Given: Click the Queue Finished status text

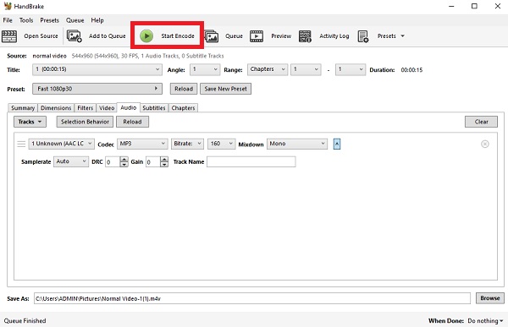Looking at the screenshot, I should pos(25,320).
